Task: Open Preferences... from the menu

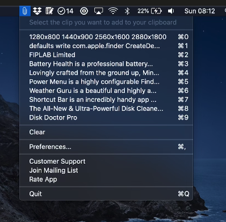Action: [106, 147]
